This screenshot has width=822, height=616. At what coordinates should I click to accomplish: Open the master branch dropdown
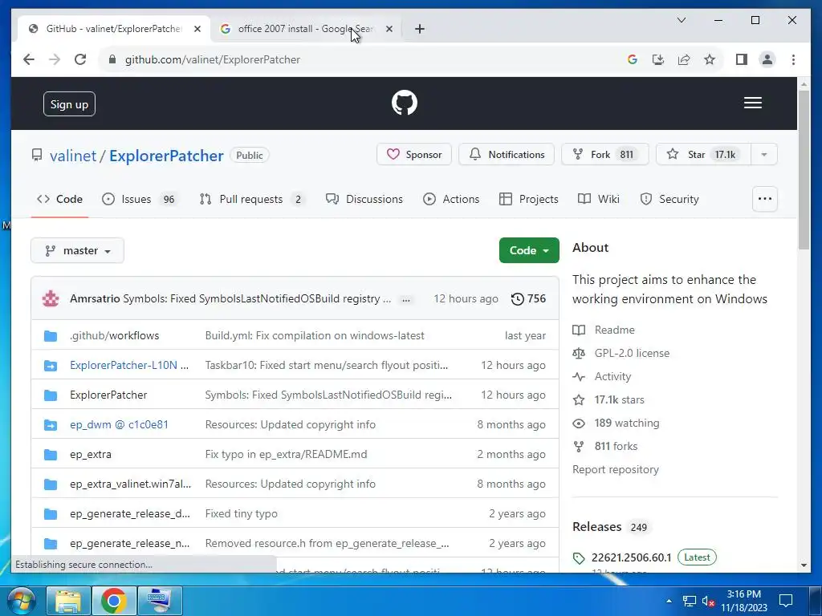tap(78, 250)
